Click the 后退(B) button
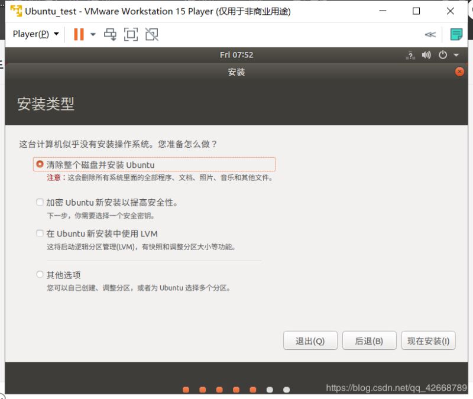This screenshot has height=399, width=473. click(x=369, y=340)
